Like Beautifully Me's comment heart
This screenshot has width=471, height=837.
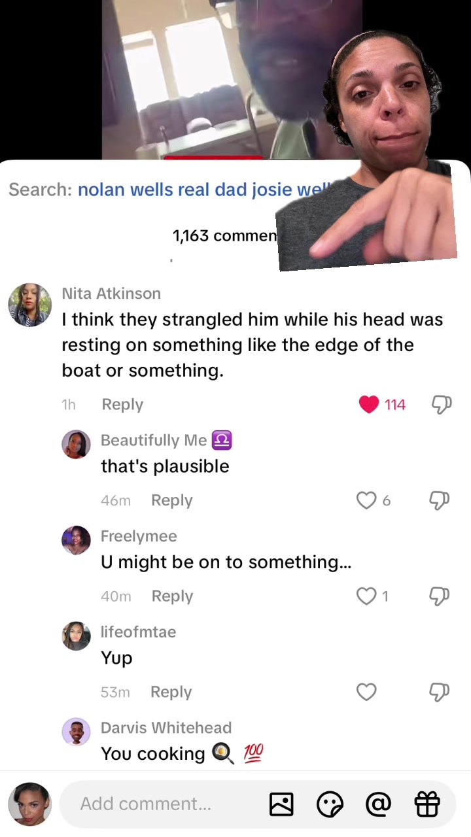(x=366, y=500)
